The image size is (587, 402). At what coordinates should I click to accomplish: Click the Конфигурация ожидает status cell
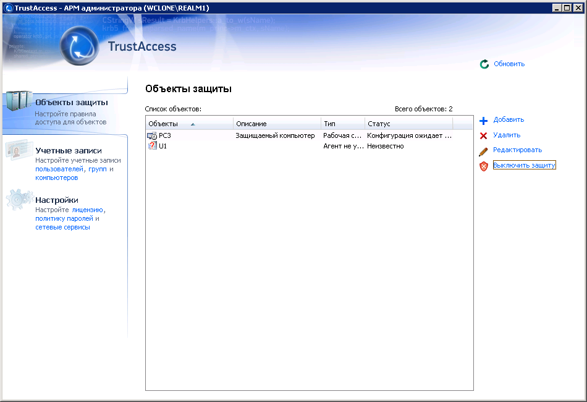point(409,135)
